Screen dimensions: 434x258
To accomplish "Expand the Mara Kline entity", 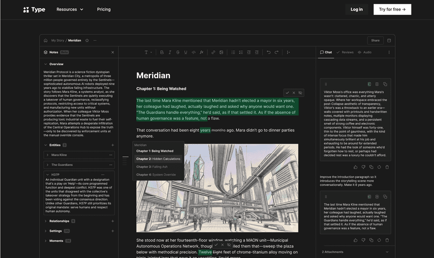I will tap(47, 155).
